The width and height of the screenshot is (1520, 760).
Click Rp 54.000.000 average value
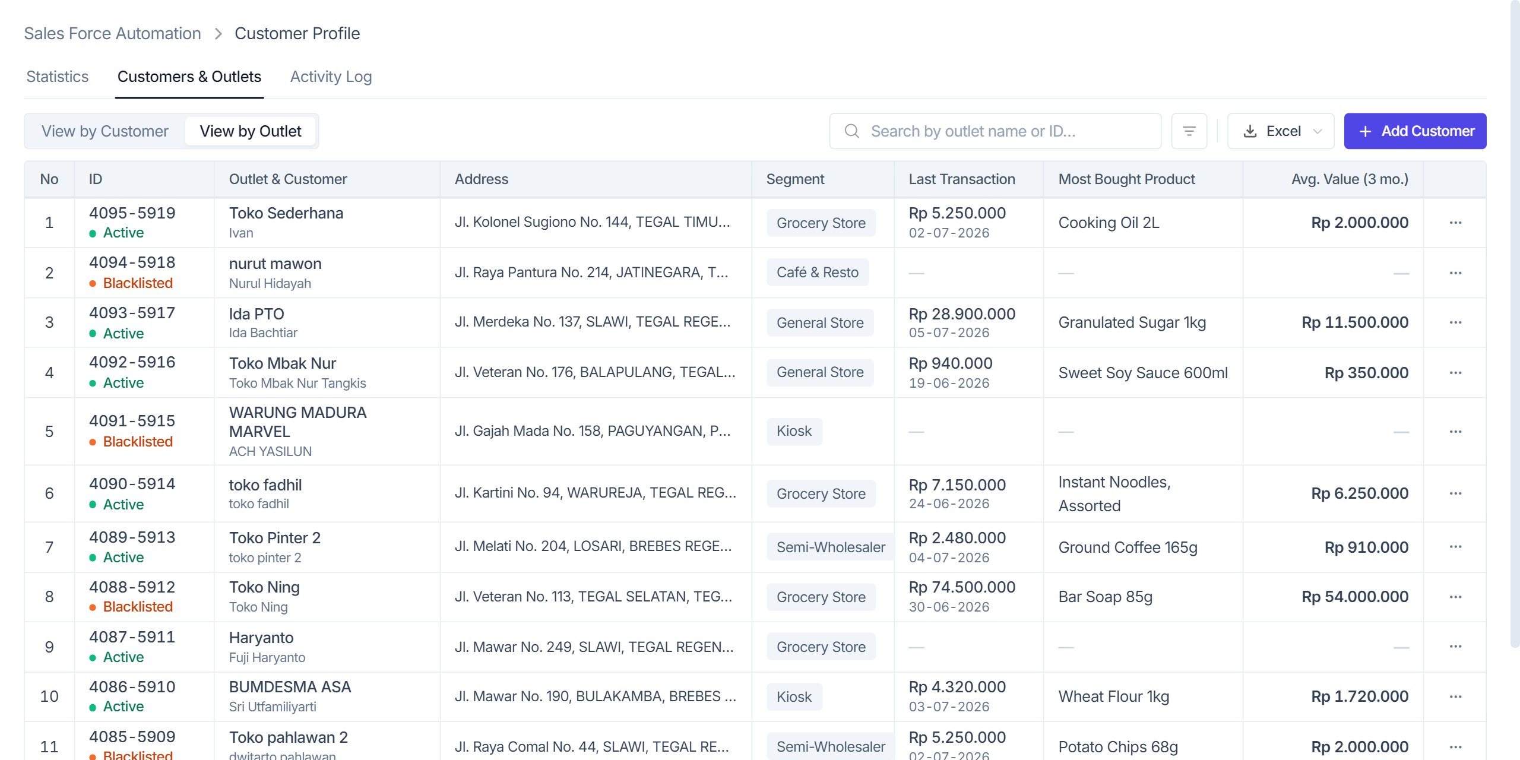1355,597
